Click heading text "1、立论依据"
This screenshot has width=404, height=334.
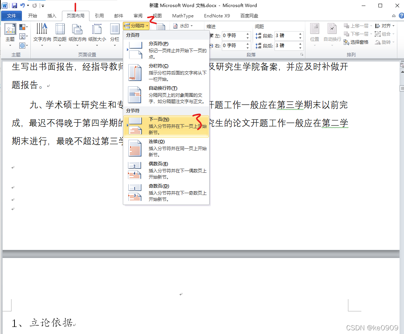point(42,323)
